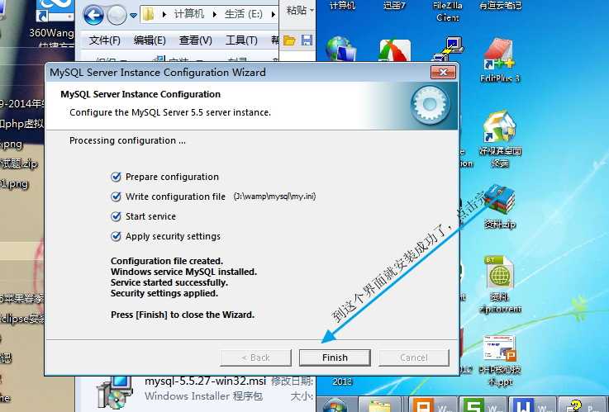Select mysql-5.5.27-win32.msi file in Explorer

point(205,381)
